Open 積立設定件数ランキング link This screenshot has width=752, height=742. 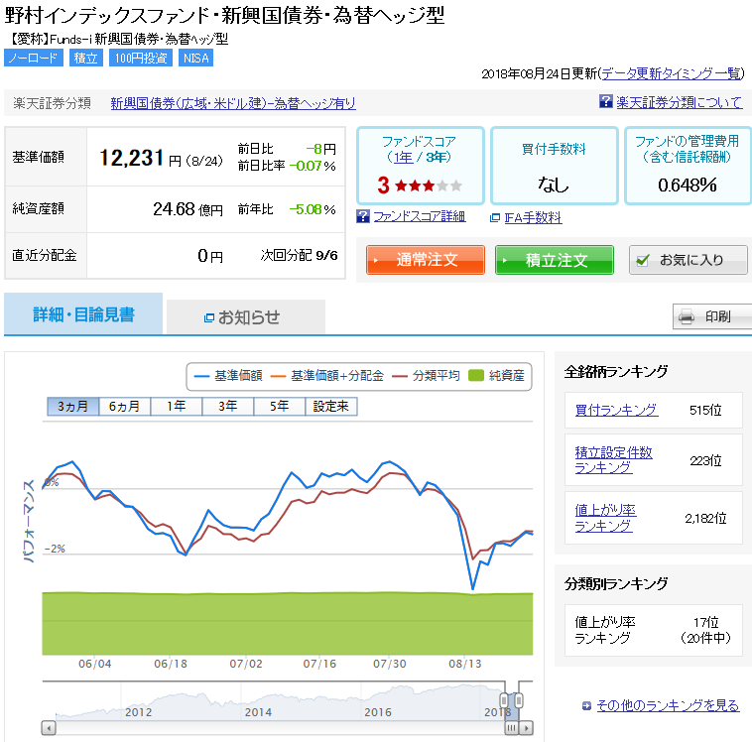click(x=613, y=459)
